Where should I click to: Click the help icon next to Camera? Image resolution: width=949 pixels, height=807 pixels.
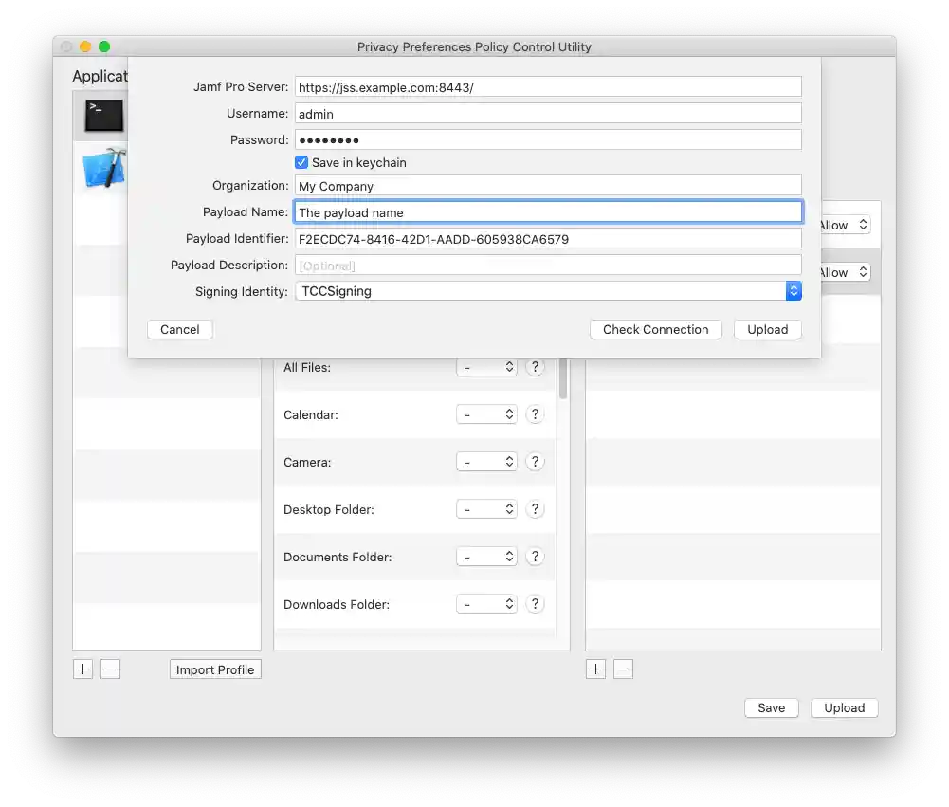point(535,462)
